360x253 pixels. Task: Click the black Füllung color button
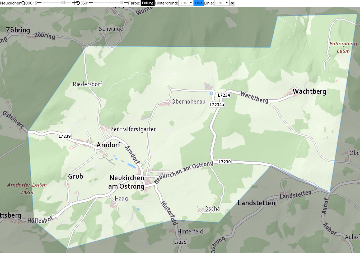pyautogui.click(x=147, y=3)
